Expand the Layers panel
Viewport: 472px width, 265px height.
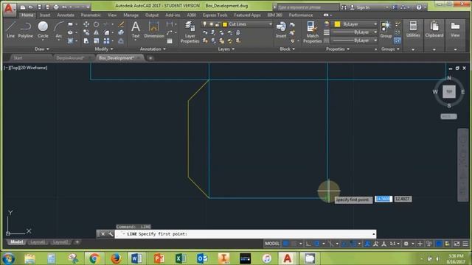click(226, 49)
